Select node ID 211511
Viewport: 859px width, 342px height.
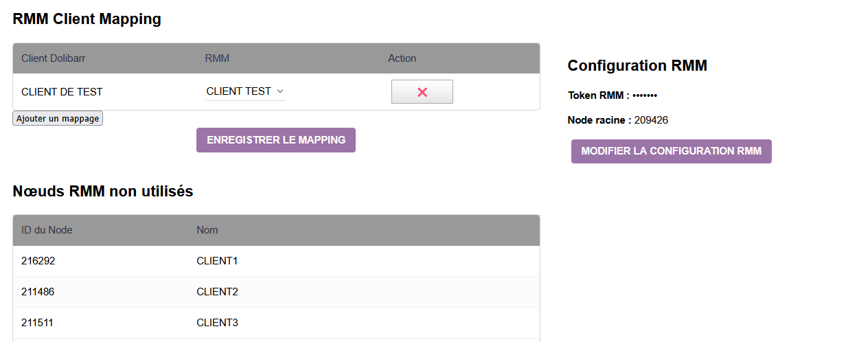[x=38, y=323]
